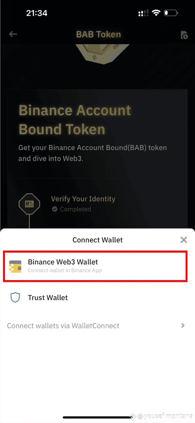The image size is (195, 423).
Task: Choose Binance Web3 Wallet option
Action: click(x=95, y=266)
